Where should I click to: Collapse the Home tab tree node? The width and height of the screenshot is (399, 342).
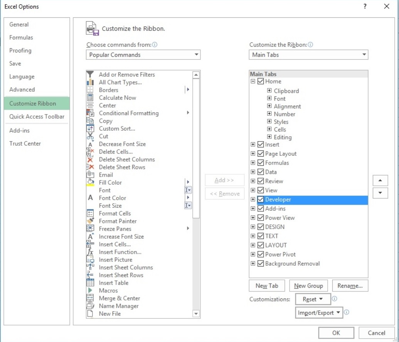click(253, 81)
